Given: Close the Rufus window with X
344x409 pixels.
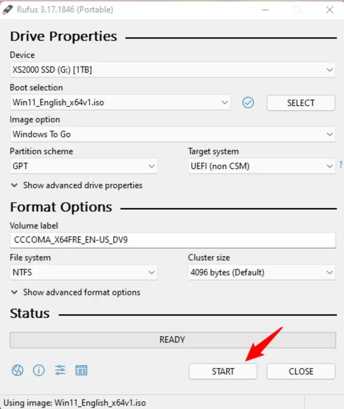Looking at the screenshot, I should pos(330,10).
